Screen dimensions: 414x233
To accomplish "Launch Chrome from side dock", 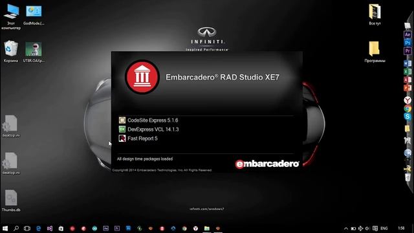I will pyautogui.click(x=408, y=108).
